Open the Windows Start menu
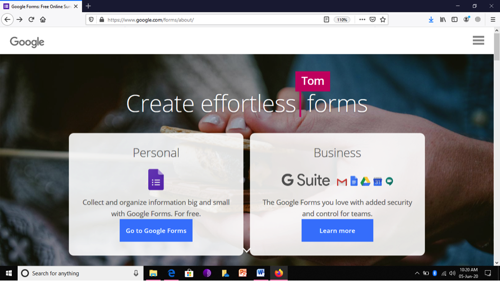500x281 pixels. (x=9, y=273)
